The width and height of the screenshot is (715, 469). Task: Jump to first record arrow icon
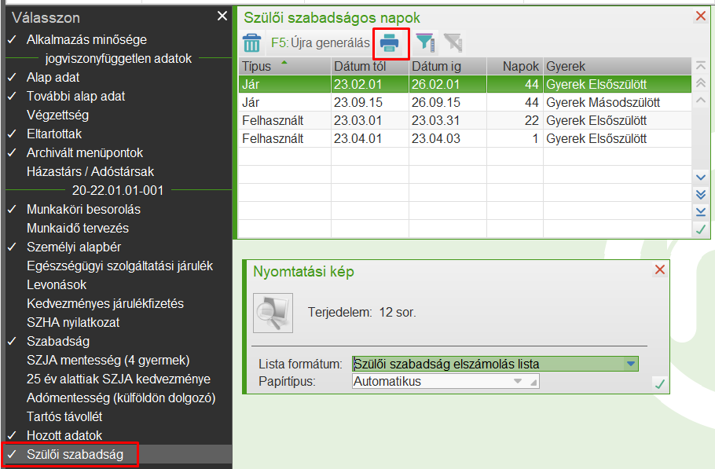[701, 67]
